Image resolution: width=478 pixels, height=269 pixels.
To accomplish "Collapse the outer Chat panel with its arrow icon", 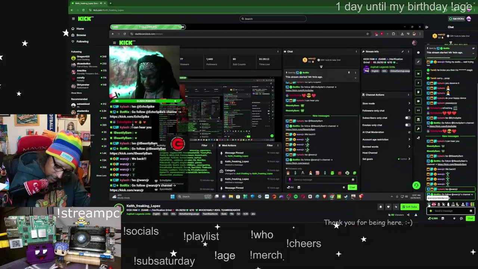I will tap(427, 27).
